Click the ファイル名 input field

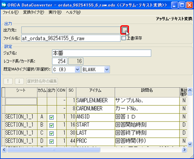coord(71,38)
